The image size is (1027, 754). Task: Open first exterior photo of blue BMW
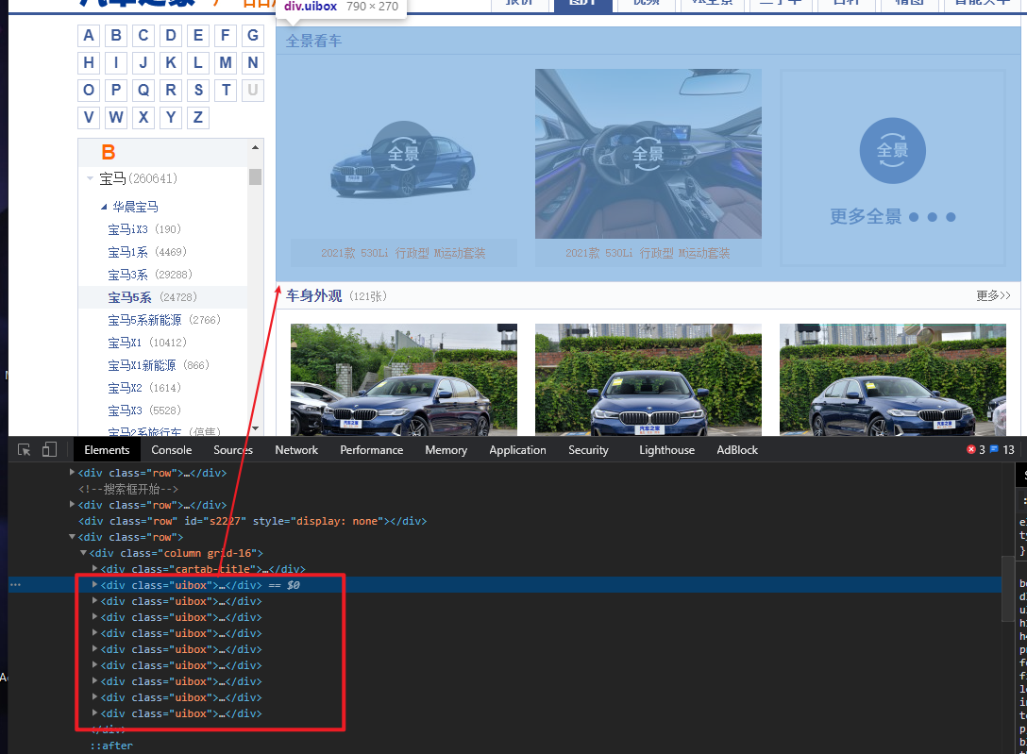click(403, 379)
